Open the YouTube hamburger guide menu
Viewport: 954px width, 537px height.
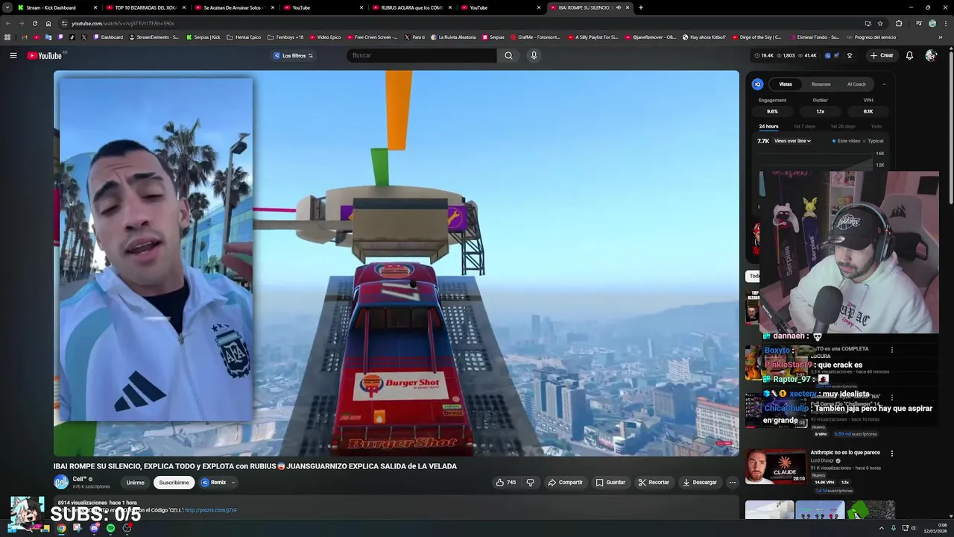point(13,55)
